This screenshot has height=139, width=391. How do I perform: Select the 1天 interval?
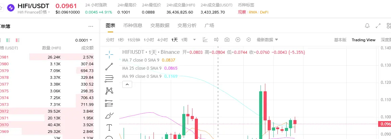(174, 40)
